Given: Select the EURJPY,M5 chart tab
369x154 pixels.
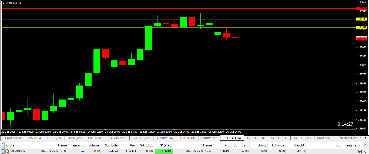Looking at the screenshot, I should (209, 138).
